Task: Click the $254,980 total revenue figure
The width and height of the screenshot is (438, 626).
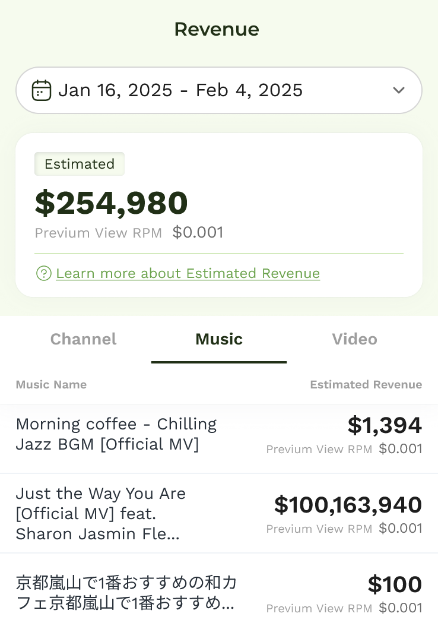Action: click(x=112, y=203)
